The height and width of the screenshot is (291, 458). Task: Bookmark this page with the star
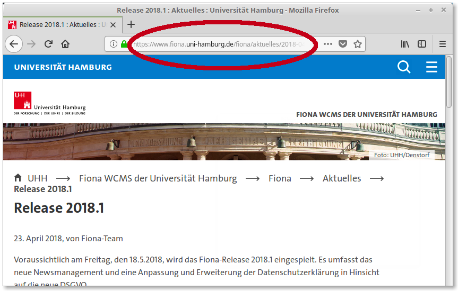coord(358,44)
